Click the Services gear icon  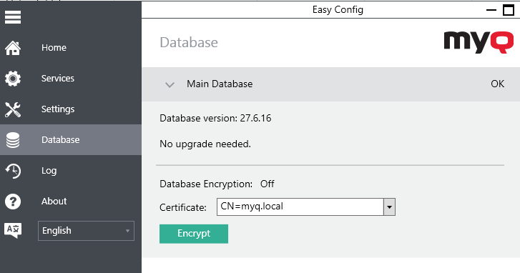[13, 79]
